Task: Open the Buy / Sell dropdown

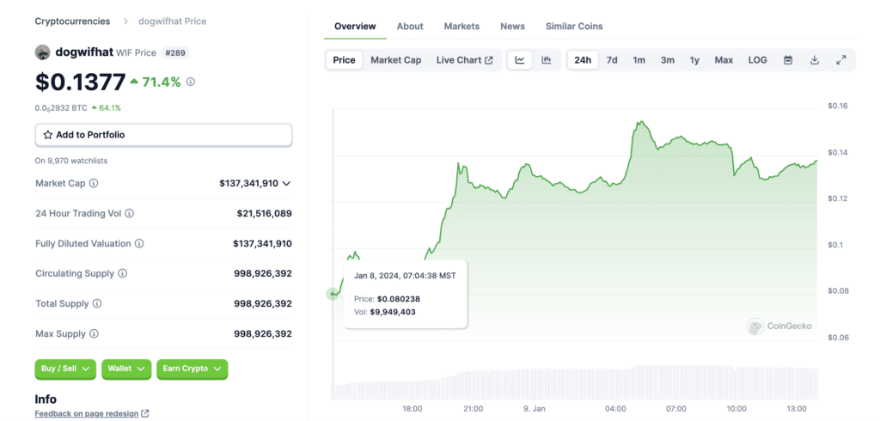Action: point(65,369)
